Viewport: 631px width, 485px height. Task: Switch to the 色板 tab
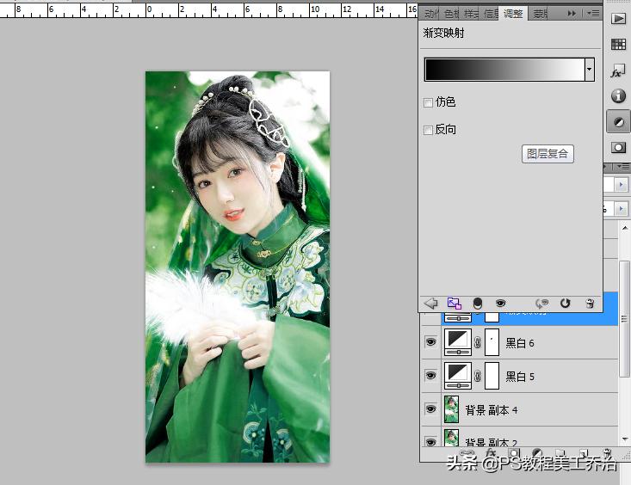coord(452,14)
